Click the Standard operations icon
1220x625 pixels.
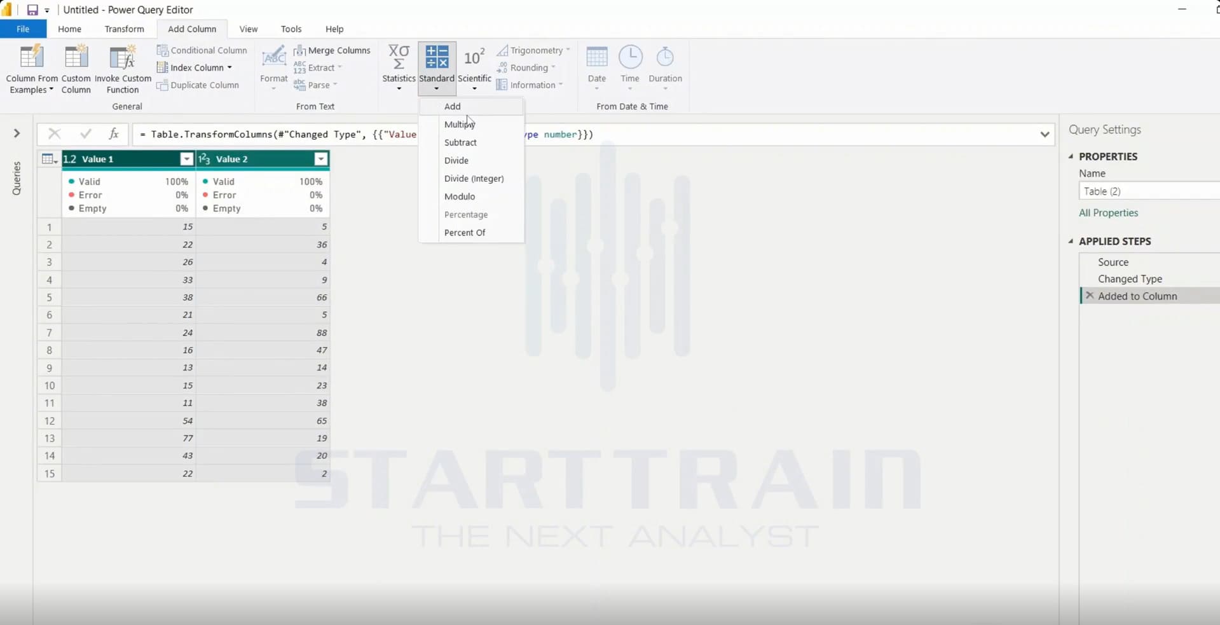coord(437,57)
